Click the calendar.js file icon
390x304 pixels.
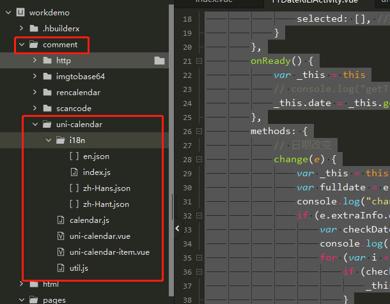coord(61,220)
